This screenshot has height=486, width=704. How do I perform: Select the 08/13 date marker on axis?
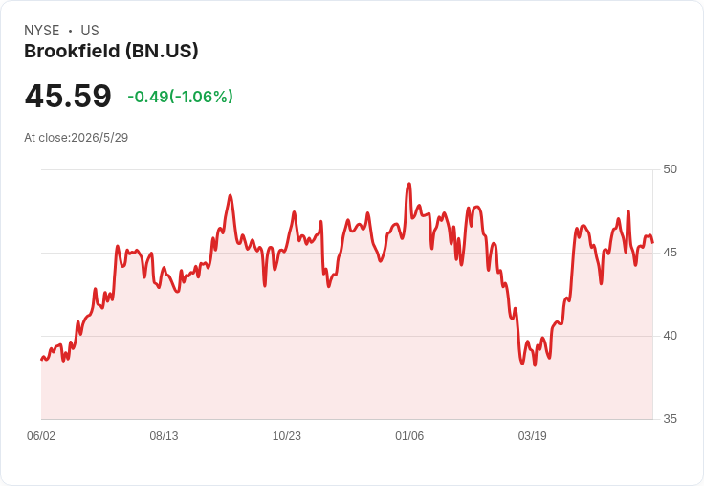(x=164, y=435)
